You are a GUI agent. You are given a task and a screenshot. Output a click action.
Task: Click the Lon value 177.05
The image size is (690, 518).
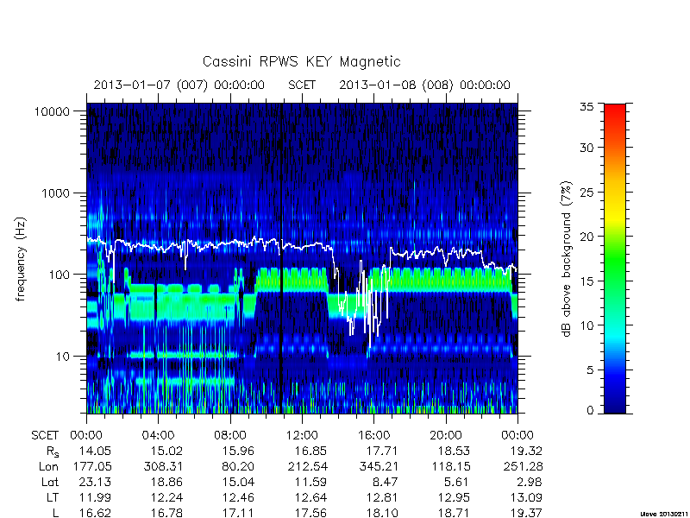click(91, 466)
